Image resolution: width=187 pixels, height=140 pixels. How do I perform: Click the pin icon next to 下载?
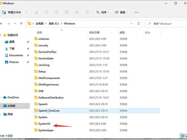point(28,49)
